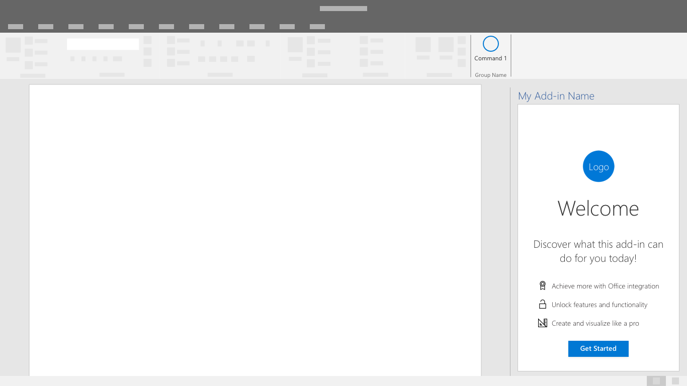Click the Group Name label under Command 1
The height and width of the screenshot is (386, 687).
[491, 75]
